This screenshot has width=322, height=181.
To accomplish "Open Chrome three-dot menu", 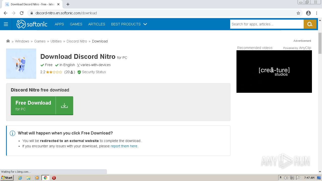I will pyautogui.click(x=317, y=13).
